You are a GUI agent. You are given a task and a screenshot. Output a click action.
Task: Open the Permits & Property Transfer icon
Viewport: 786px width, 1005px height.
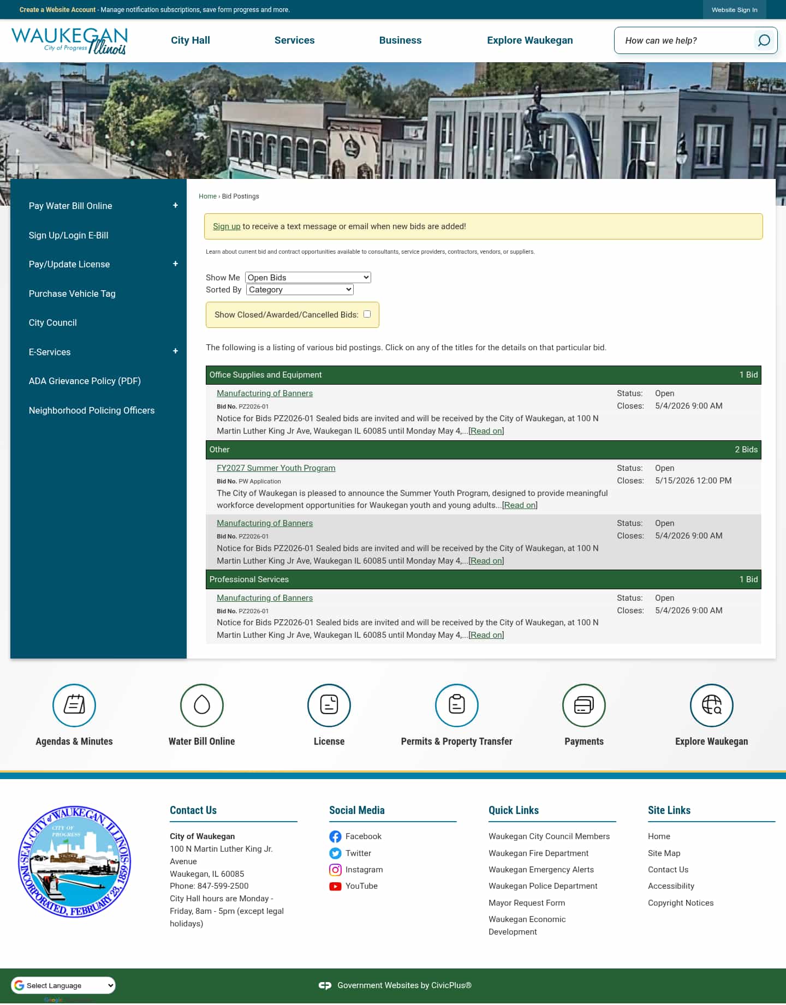(457, 705)
